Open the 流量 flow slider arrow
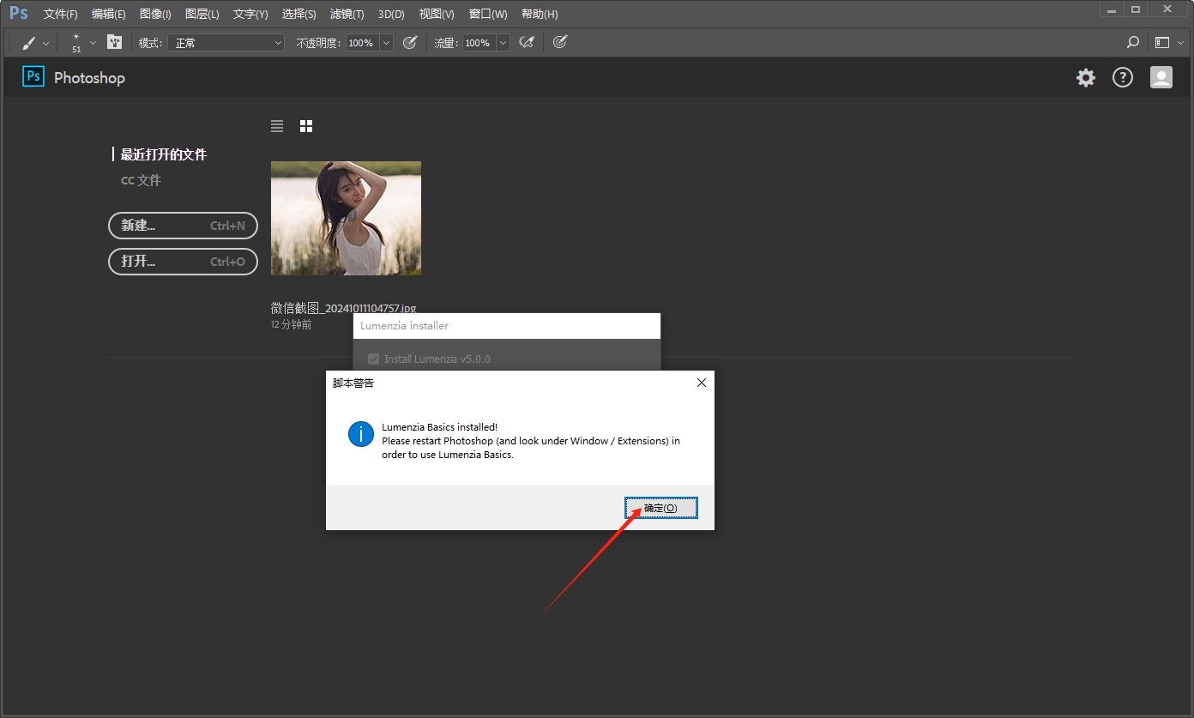 coord(503,42)
